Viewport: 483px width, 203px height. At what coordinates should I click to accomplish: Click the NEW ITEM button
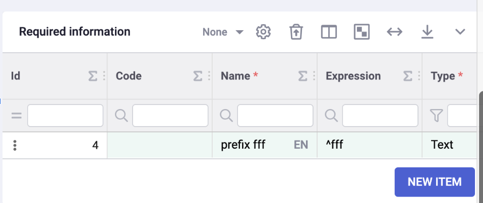click(434, 182)
